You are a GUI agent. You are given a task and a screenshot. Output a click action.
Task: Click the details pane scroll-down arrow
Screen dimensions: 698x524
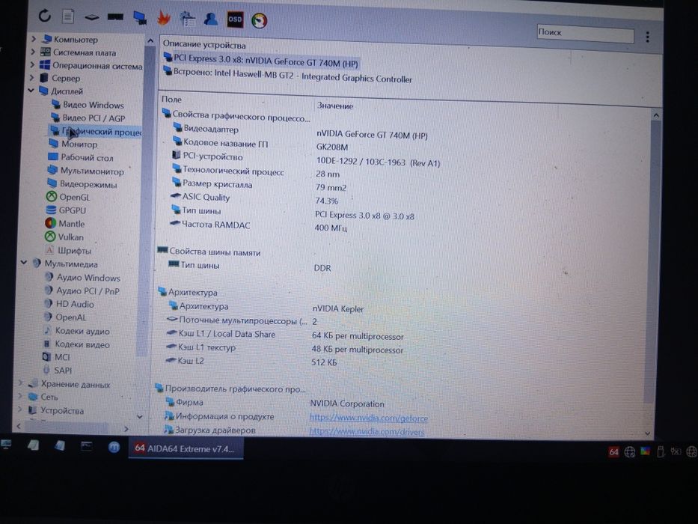tap(648, 433)
